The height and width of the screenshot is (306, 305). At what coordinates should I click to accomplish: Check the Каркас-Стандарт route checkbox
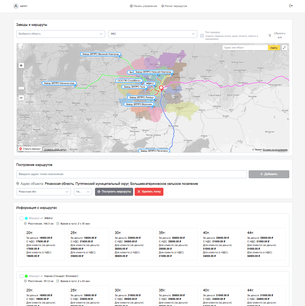(21, 276)
